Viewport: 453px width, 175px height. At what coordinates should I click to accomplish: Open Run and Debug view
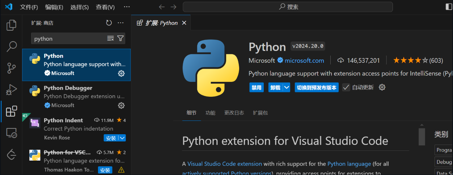(x=12, y=89)
